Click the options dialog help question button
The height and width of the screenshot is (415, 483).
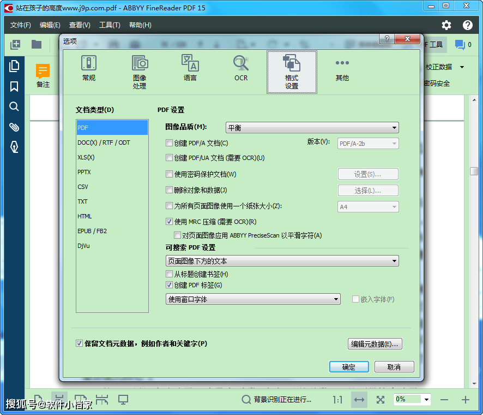387,39
